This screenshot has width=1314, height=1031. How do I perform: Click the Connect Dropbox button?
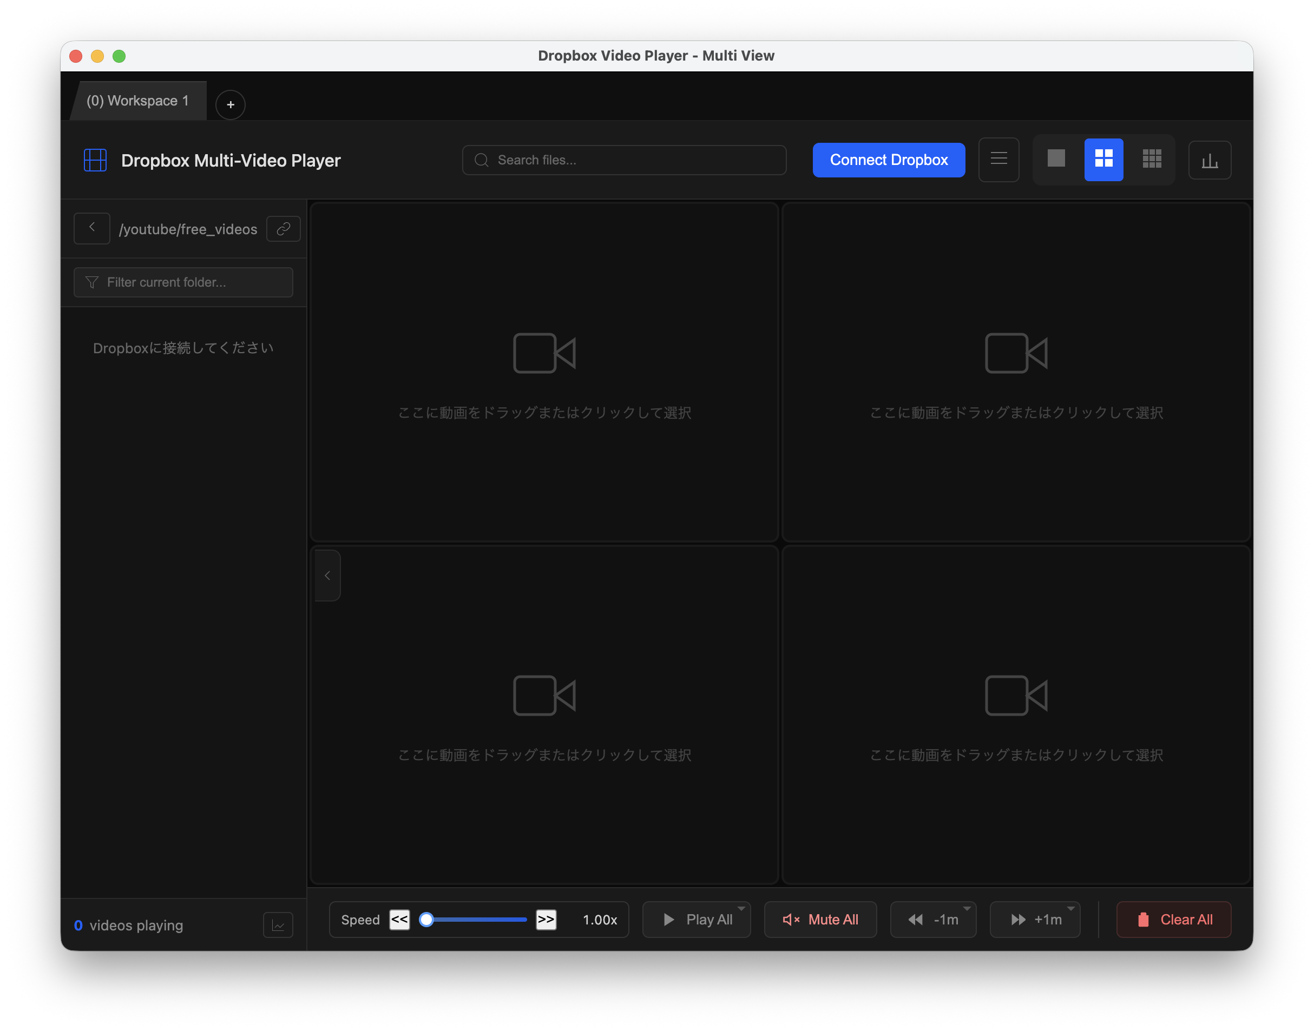(x=888, y=160)
